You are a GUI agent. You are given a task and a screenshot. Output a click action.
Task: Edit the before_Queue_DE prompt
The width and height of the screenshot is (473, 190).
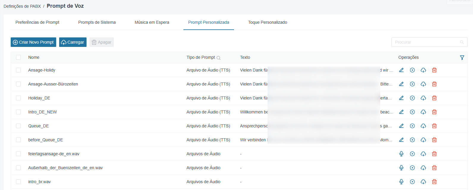[x=401, y=140]
